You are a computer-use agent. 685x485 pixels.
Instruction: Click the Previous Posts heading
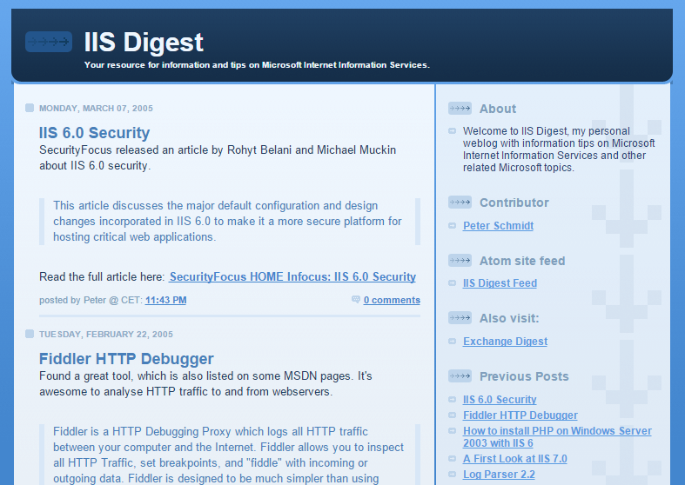(x=524, y=376)
